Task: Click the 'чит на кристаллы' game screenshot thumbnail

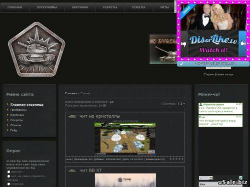Action: 125,139
